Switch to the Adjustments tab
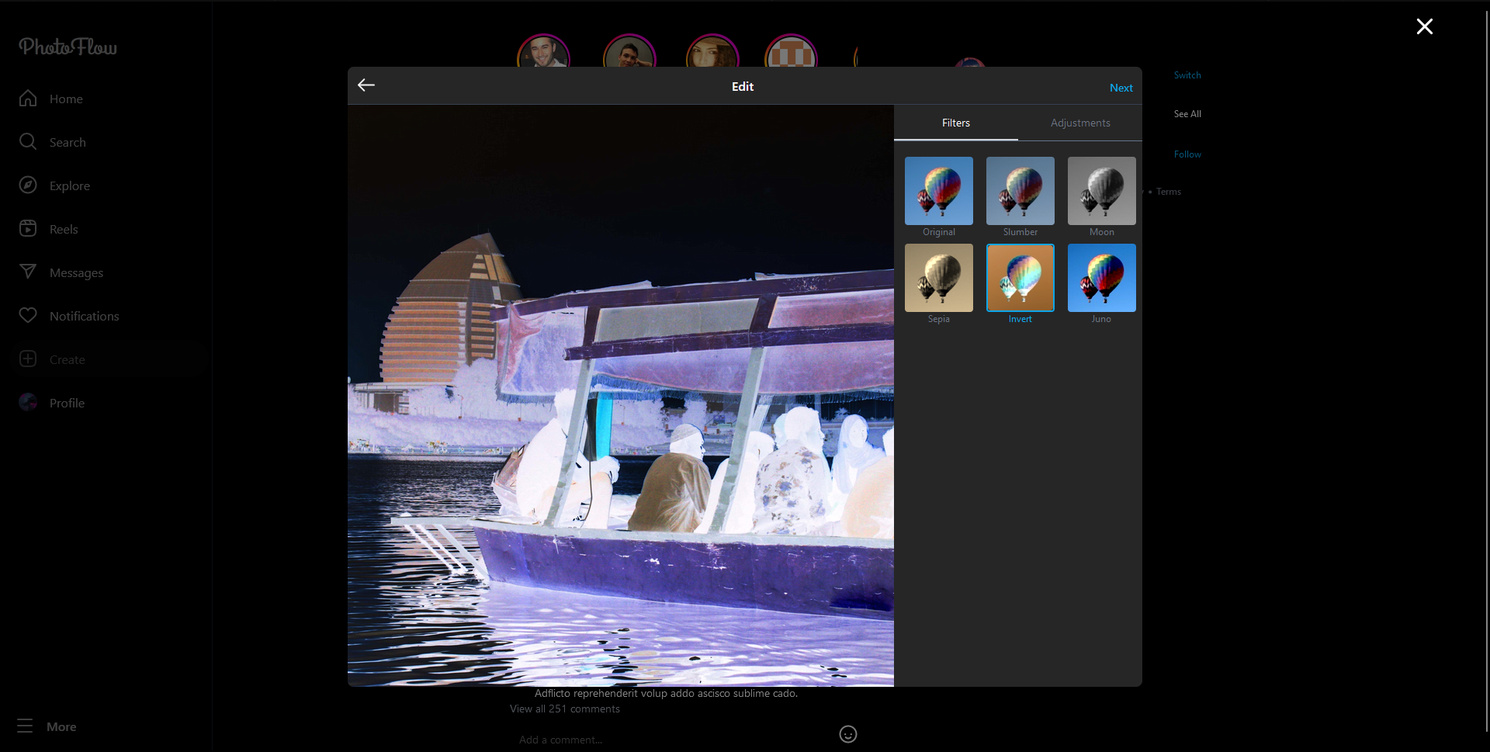The height and width of the screenshot is (752, 1490). pyautogui.click(x=1080, y=123)
